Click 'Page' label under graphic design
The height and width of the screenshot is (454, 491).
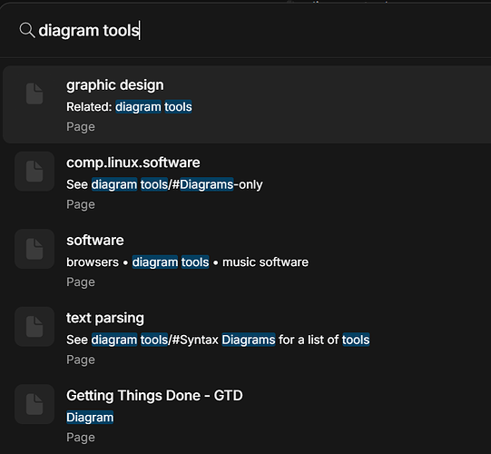pos(81,127)
